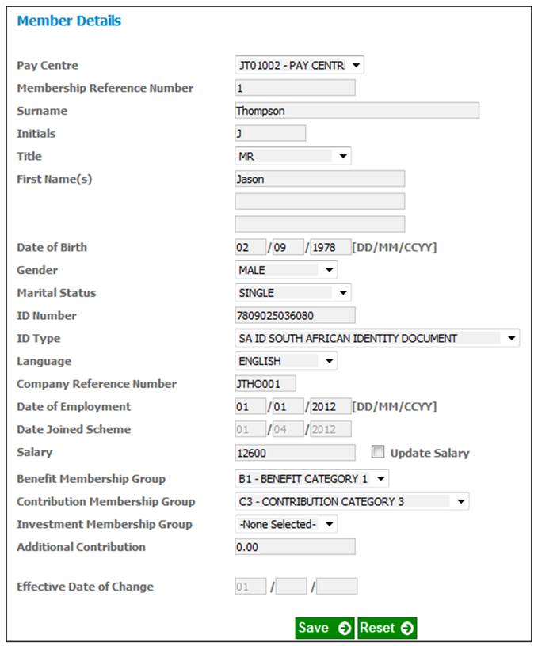Click the Date Joined Scheme year field
Screen dimensions: 538x646
coord(330,429)
